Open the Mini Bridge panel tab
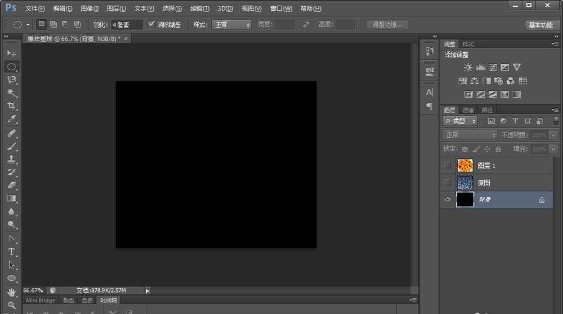Image resolution: width=563 pixels, height=314 pixels. pyautogui.click(x=41, y=301)
